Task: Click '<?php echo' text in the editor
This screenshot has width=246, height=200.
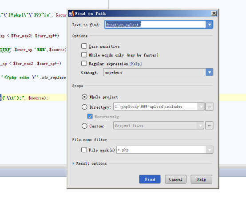Action: 16,78
